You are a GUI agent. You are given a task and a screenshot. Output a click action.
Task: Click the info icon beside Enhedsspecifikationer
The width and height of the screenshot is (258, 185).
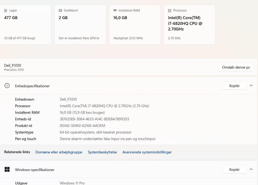[x=7, y=86]
